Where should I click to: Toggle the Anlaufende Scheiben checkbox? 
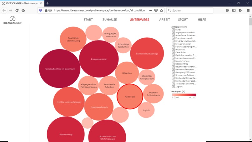(173, 35)
